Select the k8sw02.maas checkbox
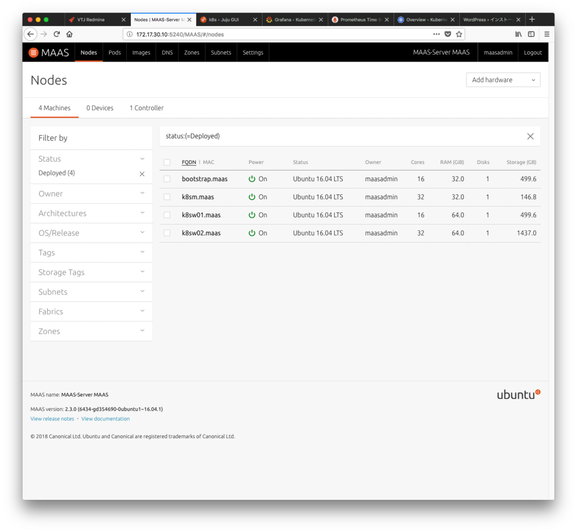Image resolution: width=577 pixels, height=532 pixels. 167,233
